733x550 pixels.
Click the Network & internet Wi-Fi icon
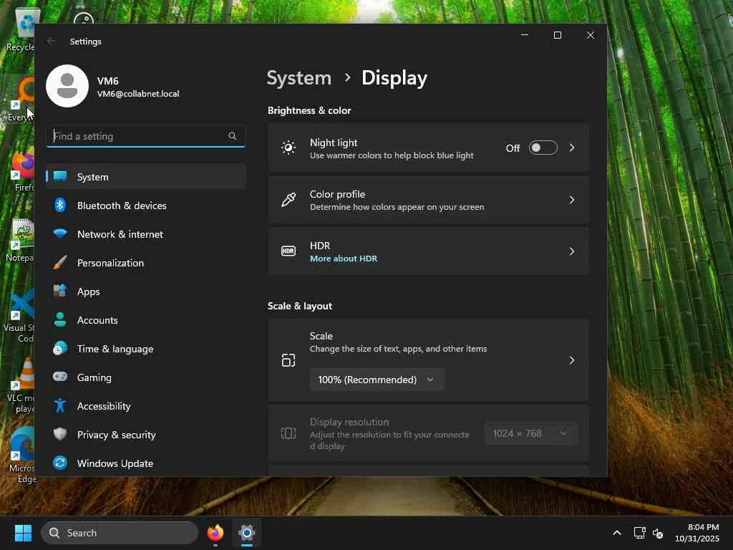coord(60,234)
